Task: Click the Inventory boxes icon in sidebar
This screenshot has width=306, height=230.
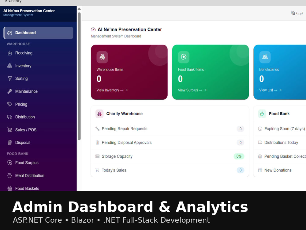Action: click(x=10, y=66)
